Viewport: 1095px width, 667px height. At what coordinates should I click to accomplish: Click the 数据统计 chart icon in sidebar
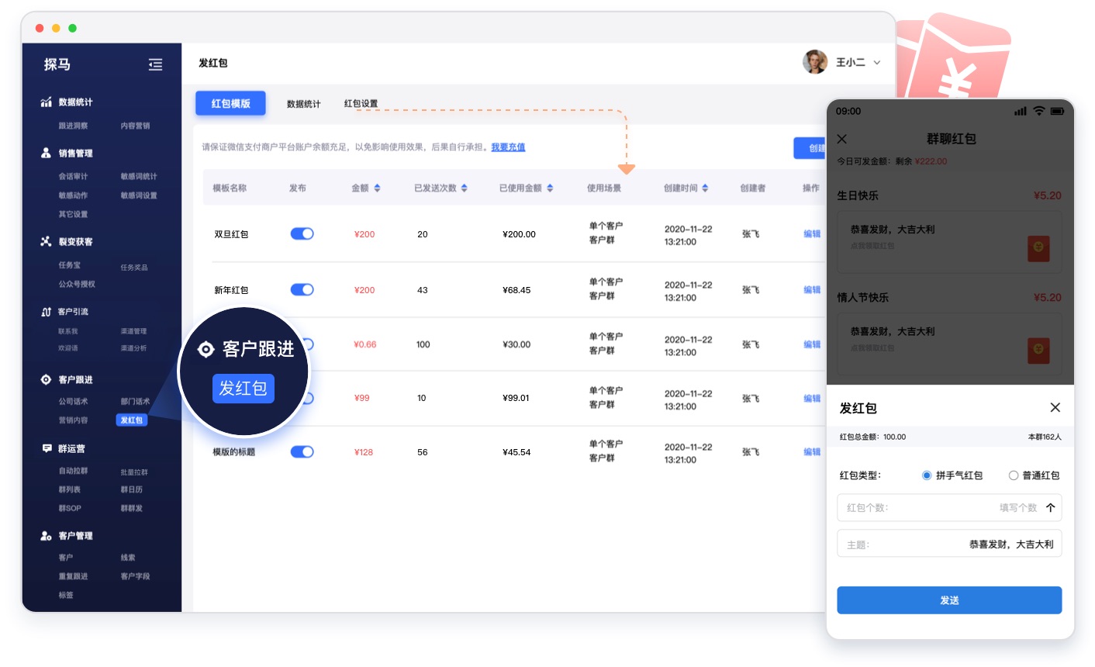[x=46, y=102]
